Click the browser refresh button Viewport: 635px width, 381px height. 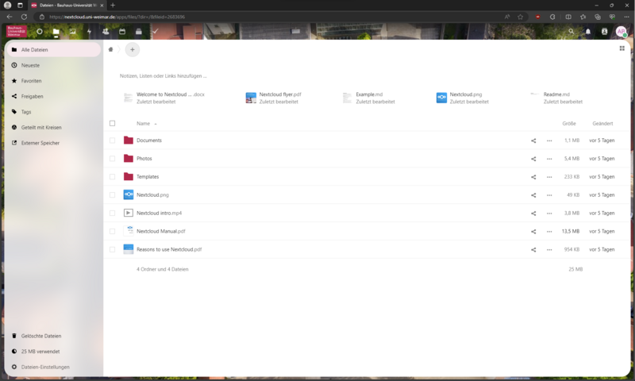(x=24, y=17)
